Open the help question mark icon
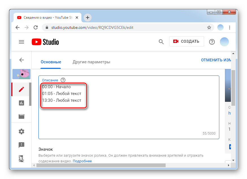Screen dimensions: 247x179 212,42
